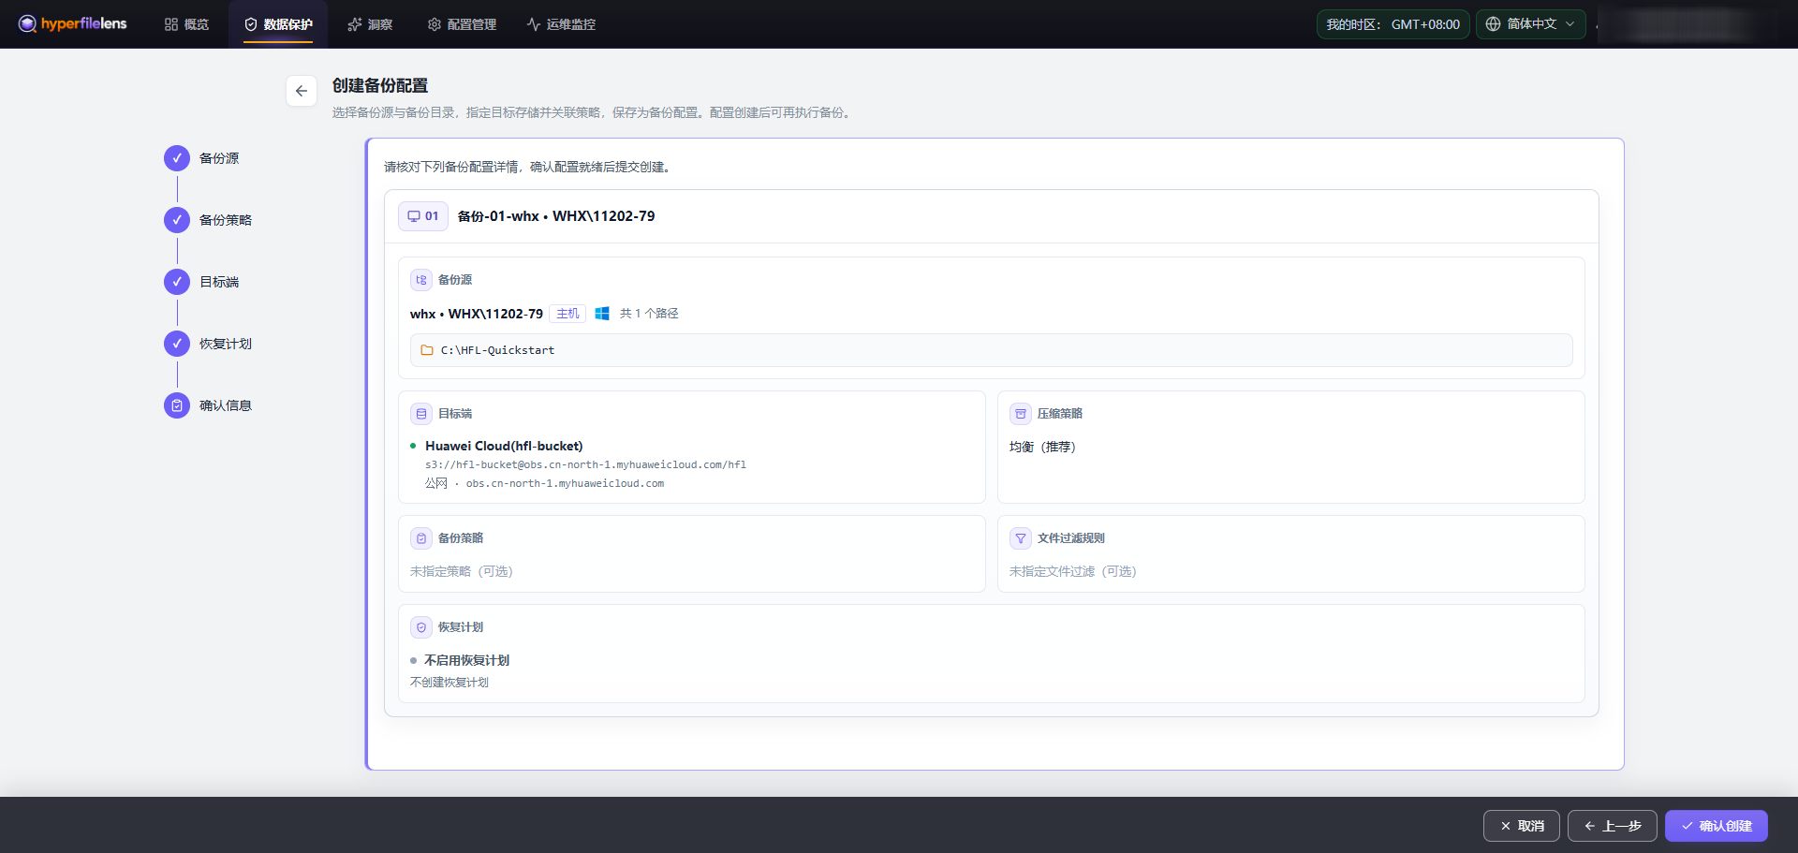Click the 压缩策略 section icon
The image size is (1798, 853).
(x=1021, y=414)
